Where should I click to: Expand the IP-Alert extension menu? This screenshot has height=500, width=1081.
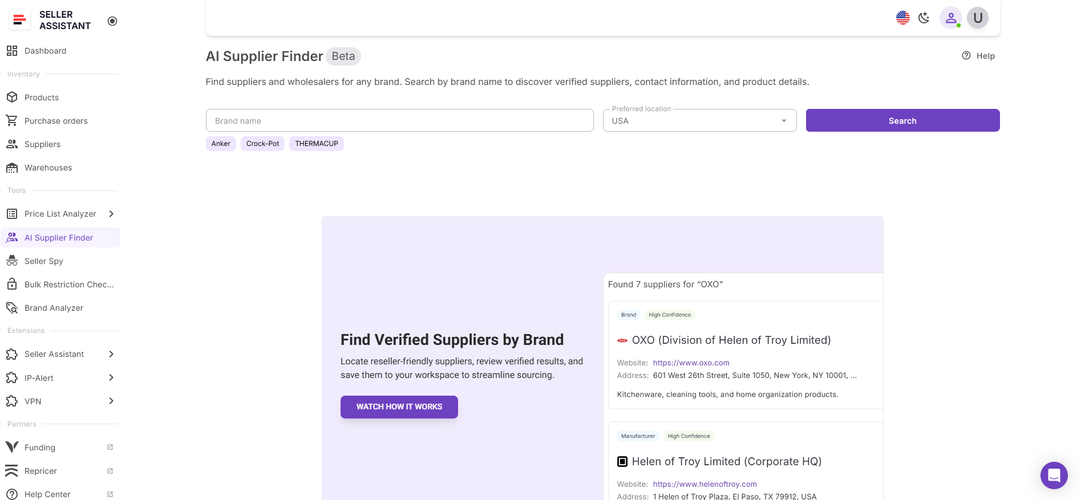tap(111, 377)
